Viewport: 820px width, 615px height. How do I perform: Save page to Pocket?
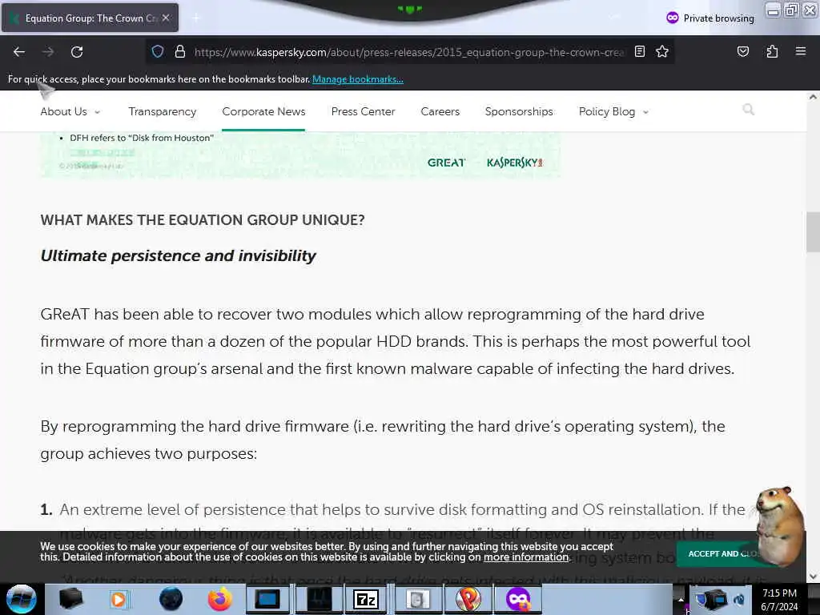click(742, 51)
